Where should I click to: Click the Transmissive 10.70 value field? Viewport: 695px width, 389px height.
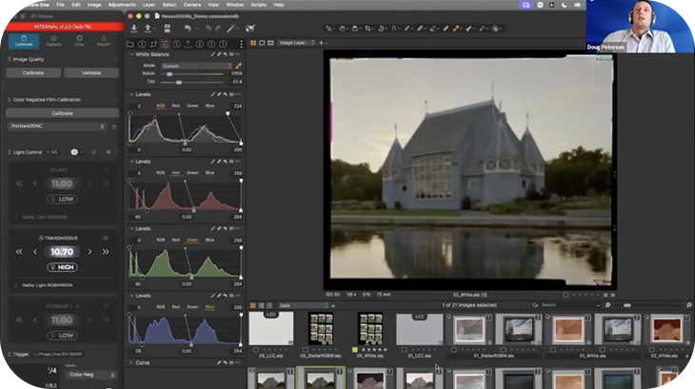tap(62, 252)
